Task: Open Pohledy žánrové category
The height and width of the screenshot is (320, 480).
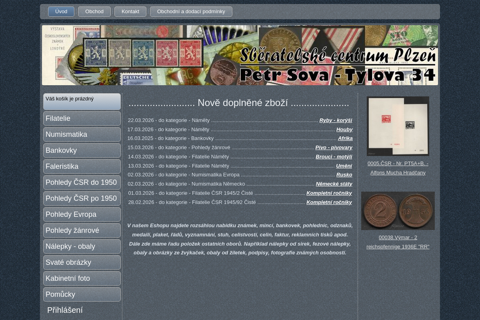Action: [82, 230]
